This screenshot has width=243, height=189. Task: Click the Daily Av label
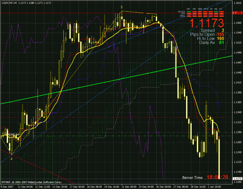(x=207, y=42)
